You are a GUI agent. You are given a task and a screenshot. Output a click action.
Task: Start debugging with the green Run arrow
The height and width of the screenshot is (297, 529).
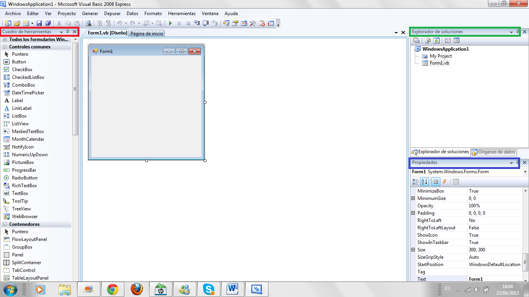(x=170, y=23)
